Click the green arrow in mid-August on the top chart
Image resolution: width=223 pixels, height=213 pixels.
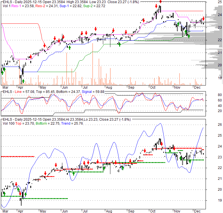(x=119, y=44)
